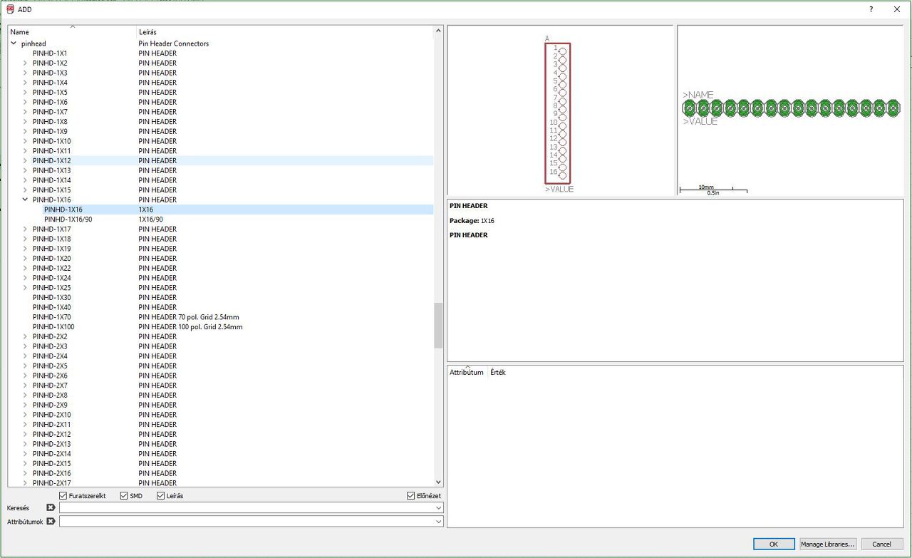The image size is (912, 558).
Task: Expand the PINHD-1X14 tree node
Action: 25,180
